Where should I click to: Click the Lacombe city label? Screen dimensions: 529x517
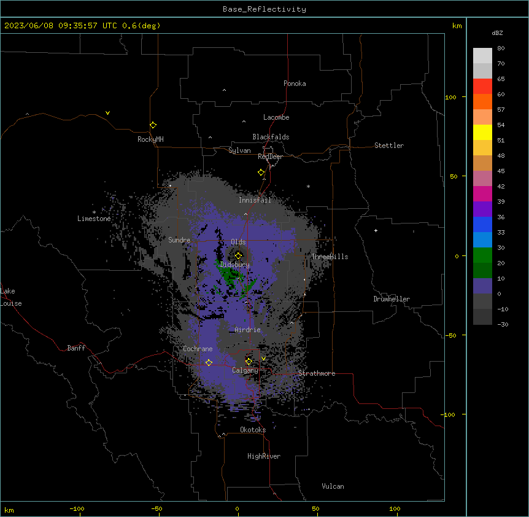tap(276, 117)
